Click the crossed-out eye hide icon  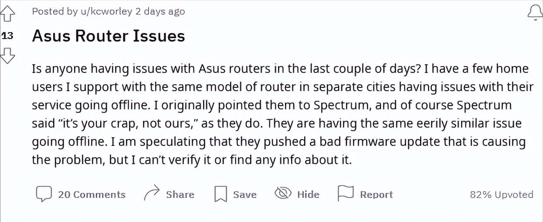coord(283,193)
